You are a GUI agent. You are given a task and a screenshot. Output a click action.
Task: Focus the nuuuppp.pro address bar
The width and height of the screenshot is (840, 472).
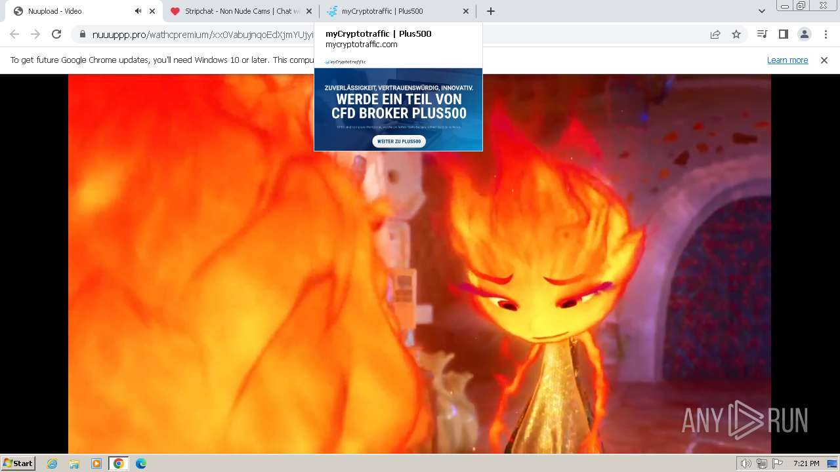click(407, 35)
